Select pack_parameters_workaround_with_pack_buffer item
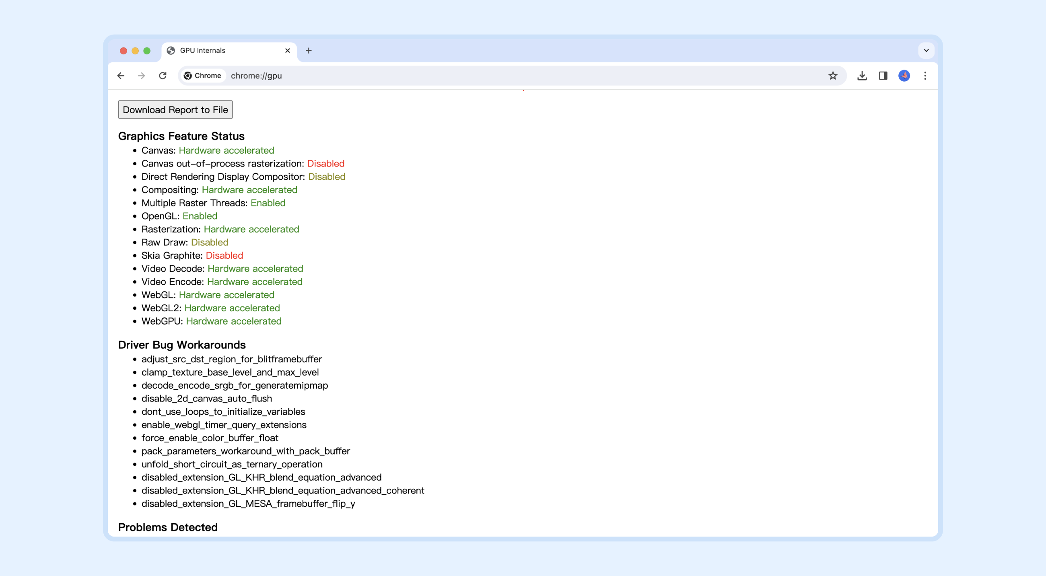The image size is (1046, 576). click(246, 451)
